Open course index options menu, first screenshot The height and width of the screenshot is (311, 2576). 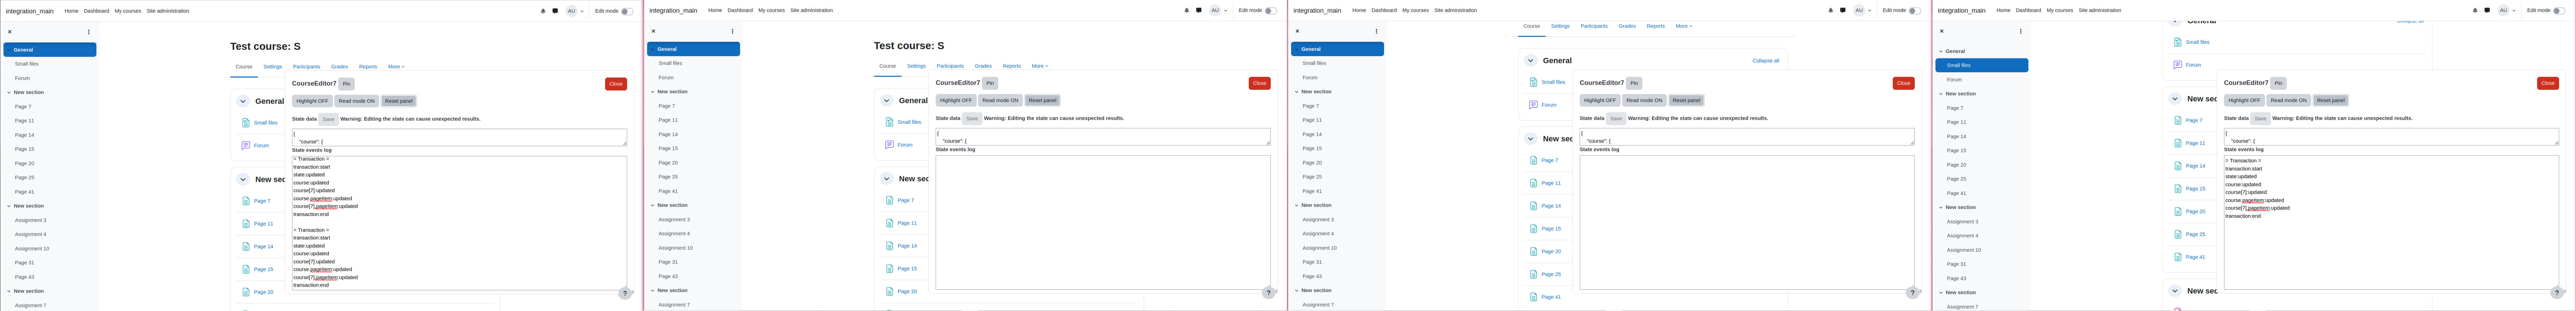pos(89,32)
